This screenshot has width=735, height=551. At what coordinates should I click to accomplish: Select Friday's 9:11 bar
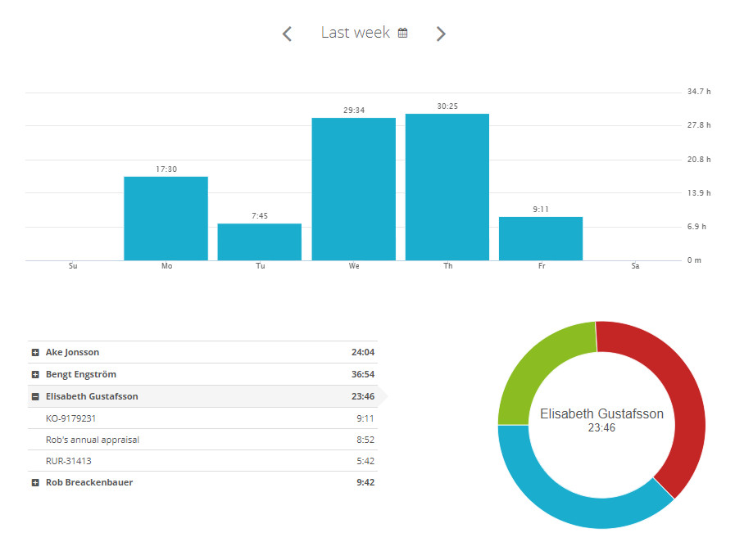[x=542, y=237]
